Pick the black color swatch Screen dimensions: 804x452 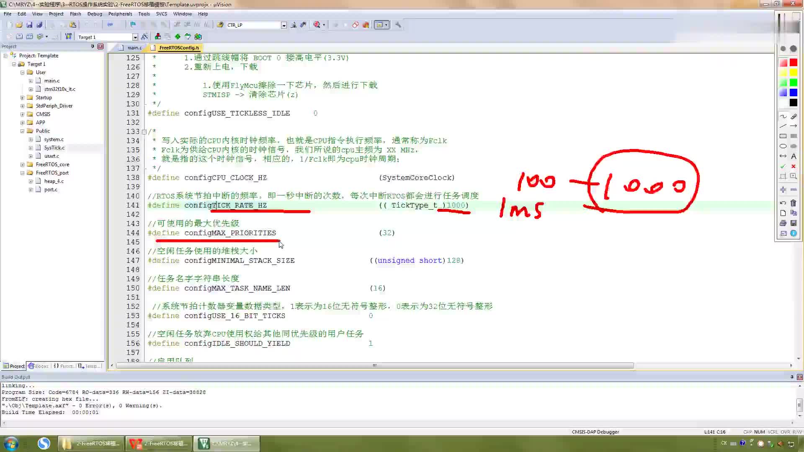click(x=793, y=103)
